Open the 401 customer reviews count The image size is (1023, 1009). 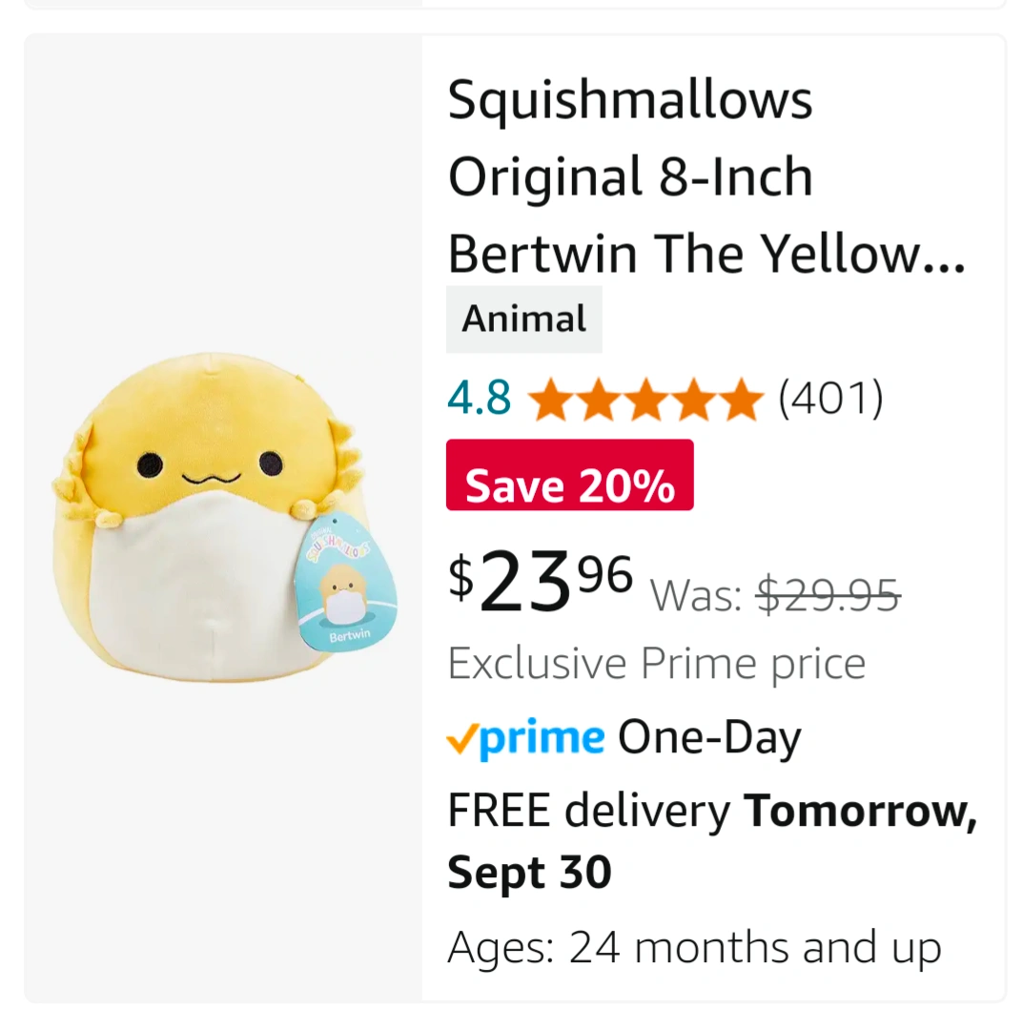(x=830, y=399)
